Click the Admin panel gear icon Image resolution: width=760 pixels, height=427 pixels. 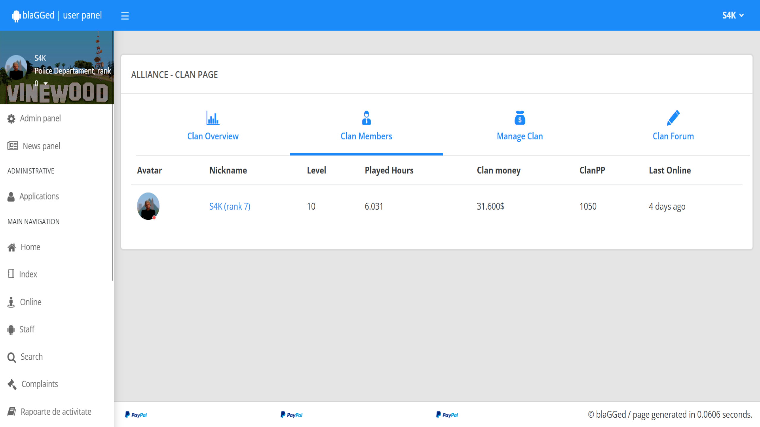(11, 119)
